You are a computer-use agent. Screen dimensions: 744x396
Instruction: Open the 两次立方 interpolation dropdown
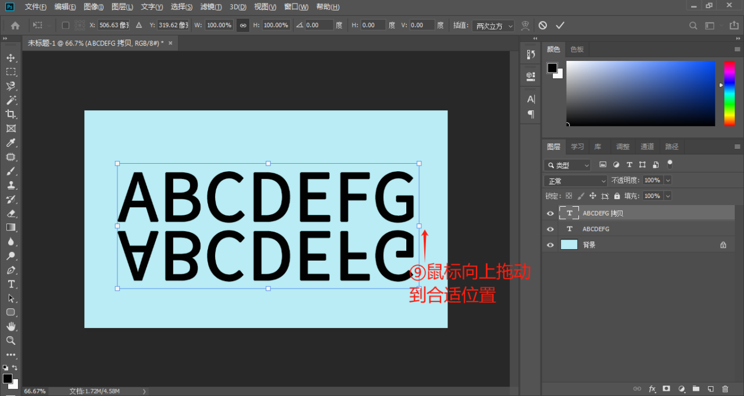pyautogui.click(x=492, y=26)
